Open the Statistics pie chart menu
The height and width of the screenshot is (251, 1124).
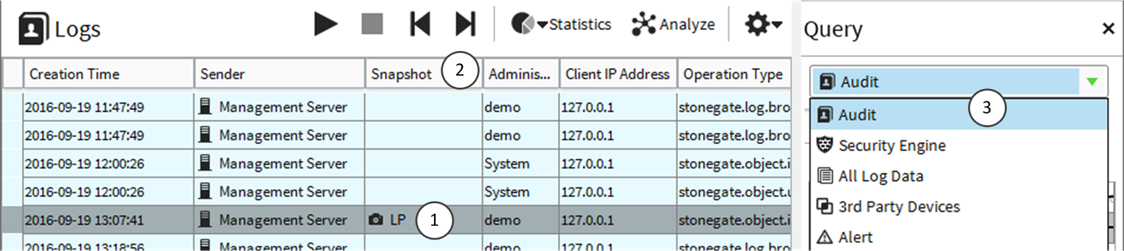coord(561,24)
